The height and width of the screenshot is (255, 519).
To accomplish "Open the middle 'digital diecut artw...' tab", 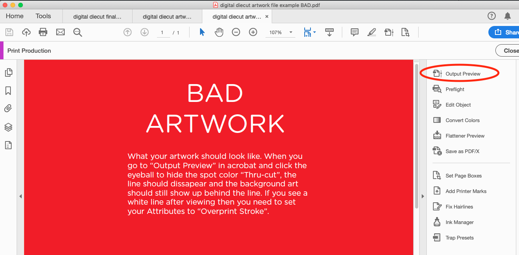I will 167,17.
